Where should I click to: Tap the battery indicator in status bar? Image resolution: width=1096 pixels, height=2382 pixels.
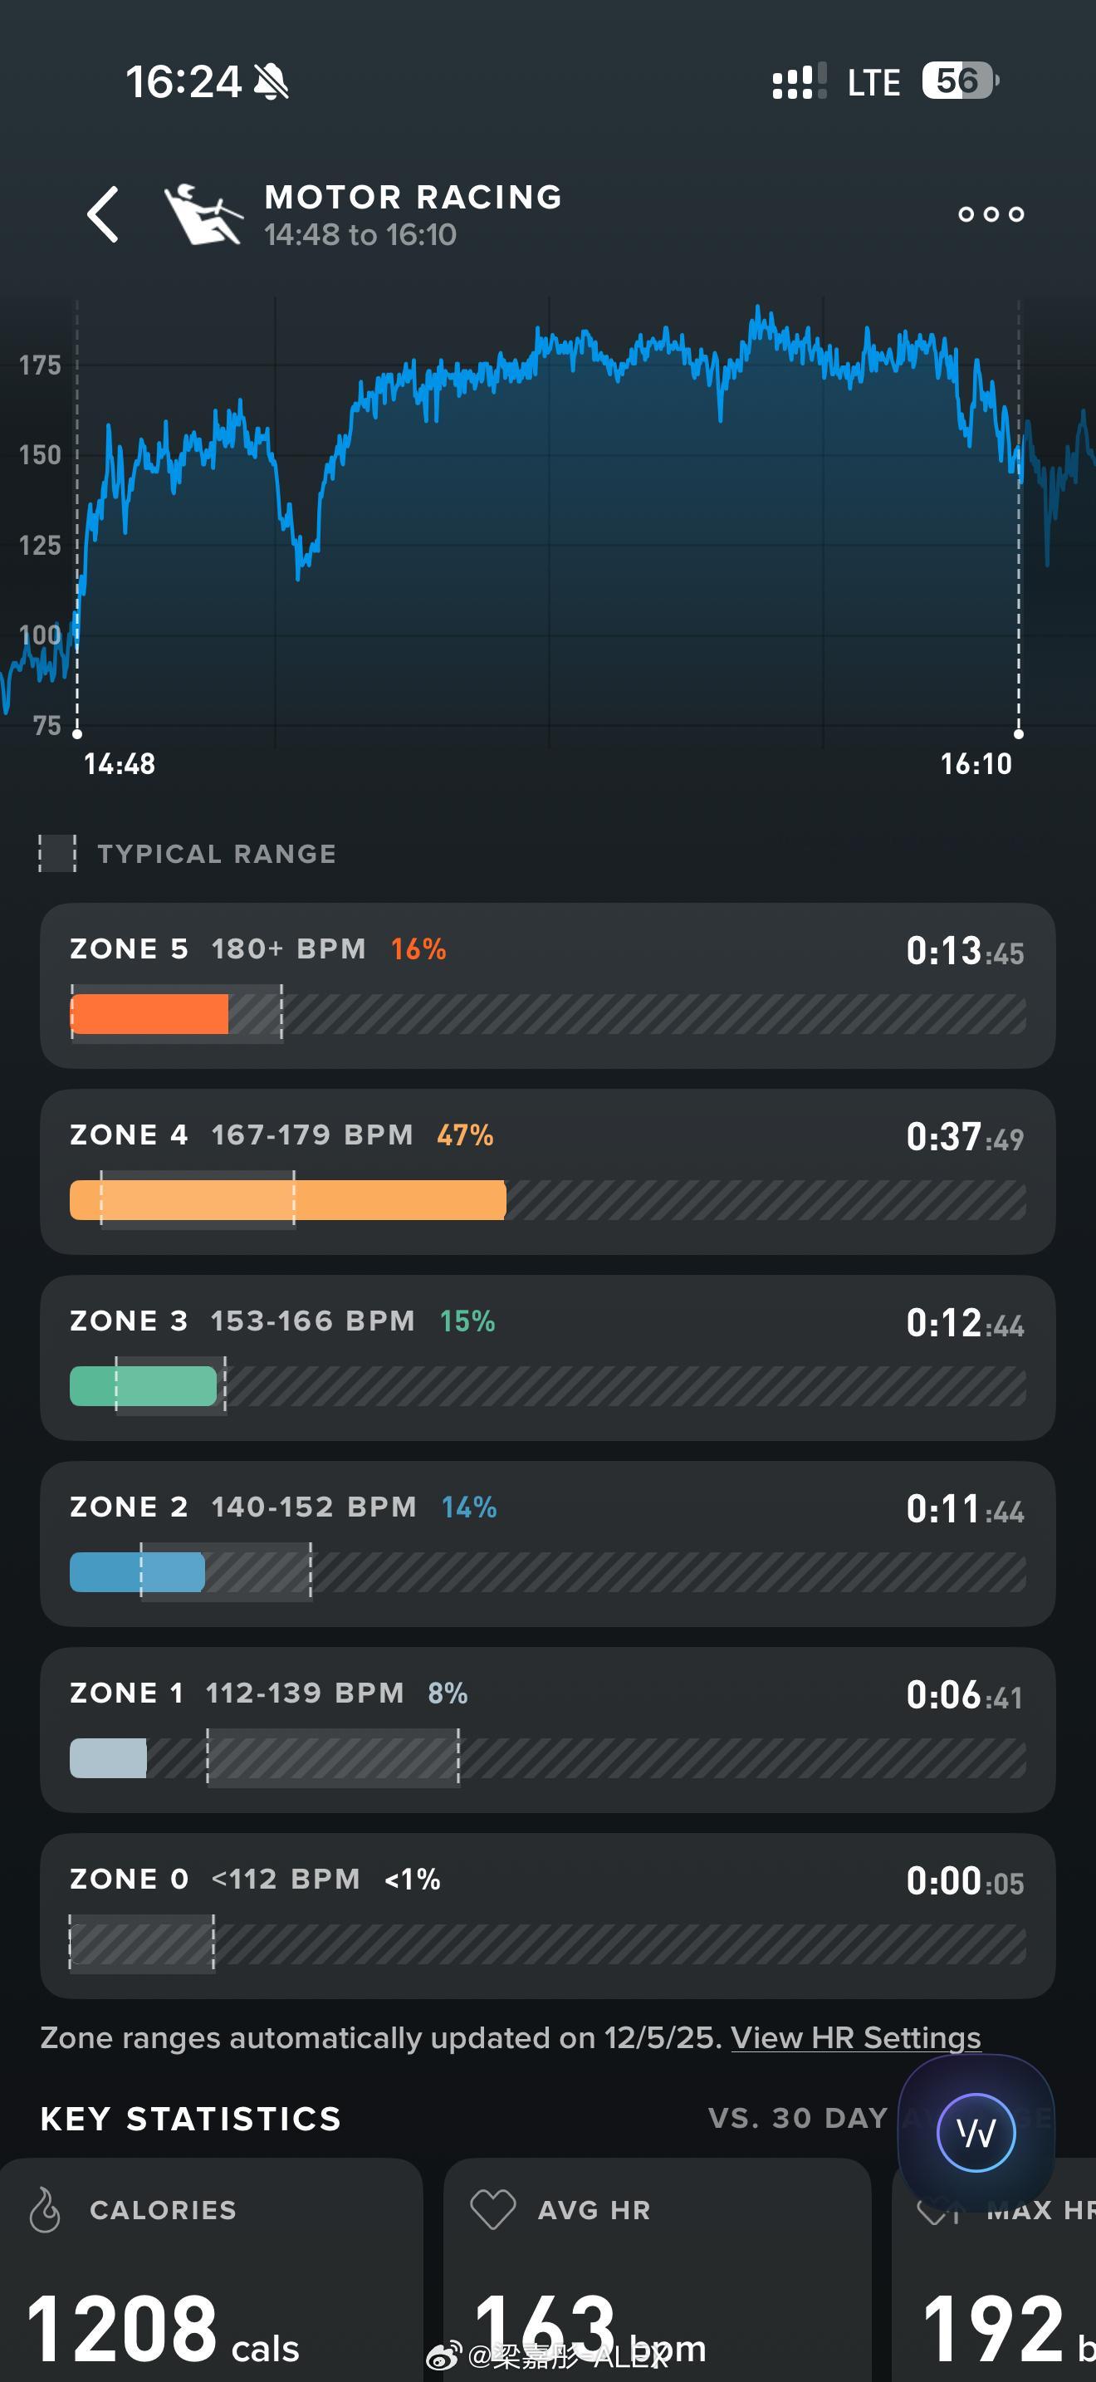tap(959, 81)
